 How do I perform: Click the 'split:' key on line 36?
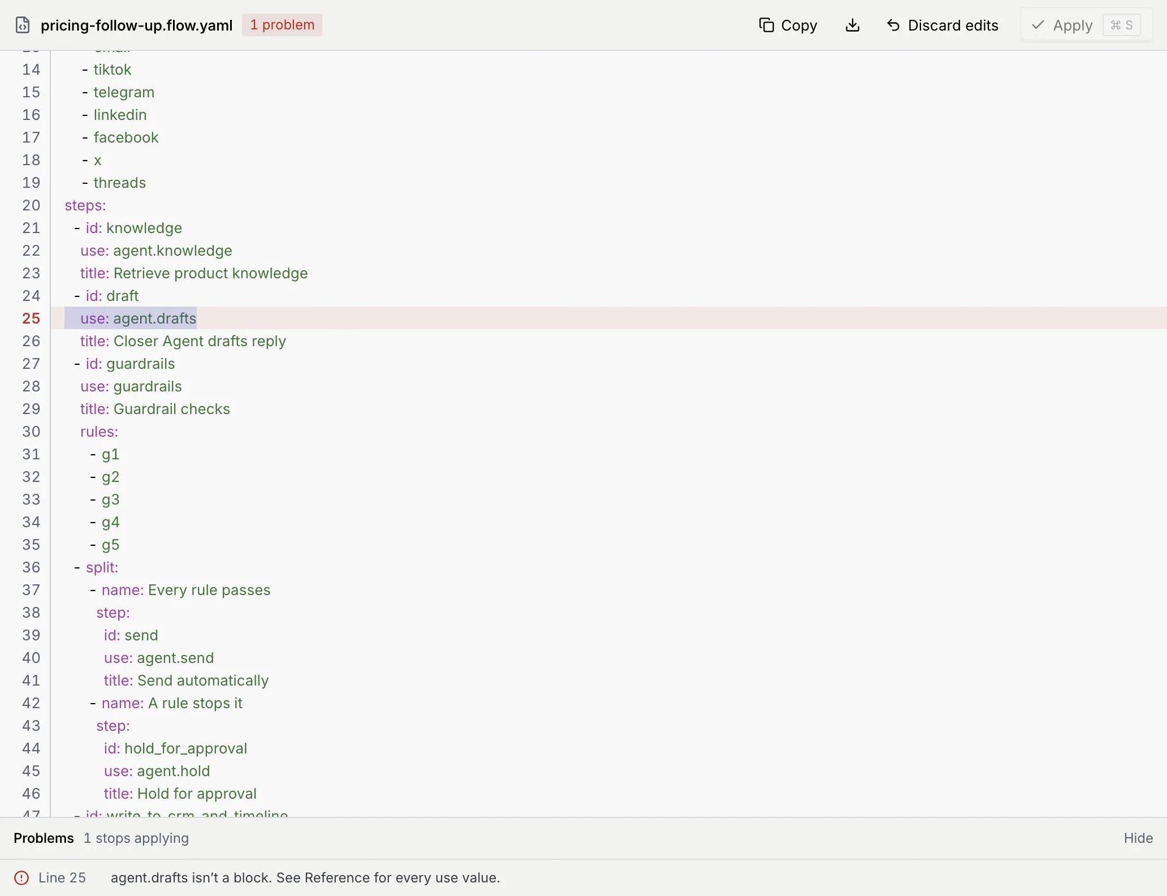click(102, 567)
